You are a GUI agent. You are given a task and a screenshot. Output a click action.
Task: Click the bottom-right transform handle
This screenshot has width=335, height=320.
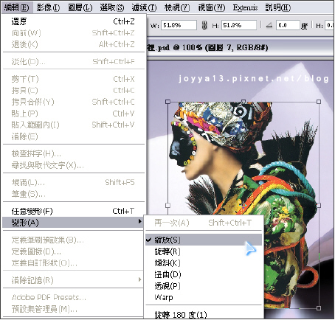click(319, 308)
